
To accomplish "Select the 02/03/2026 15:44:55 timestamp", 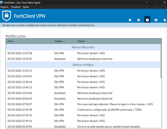I will point(20,76).
